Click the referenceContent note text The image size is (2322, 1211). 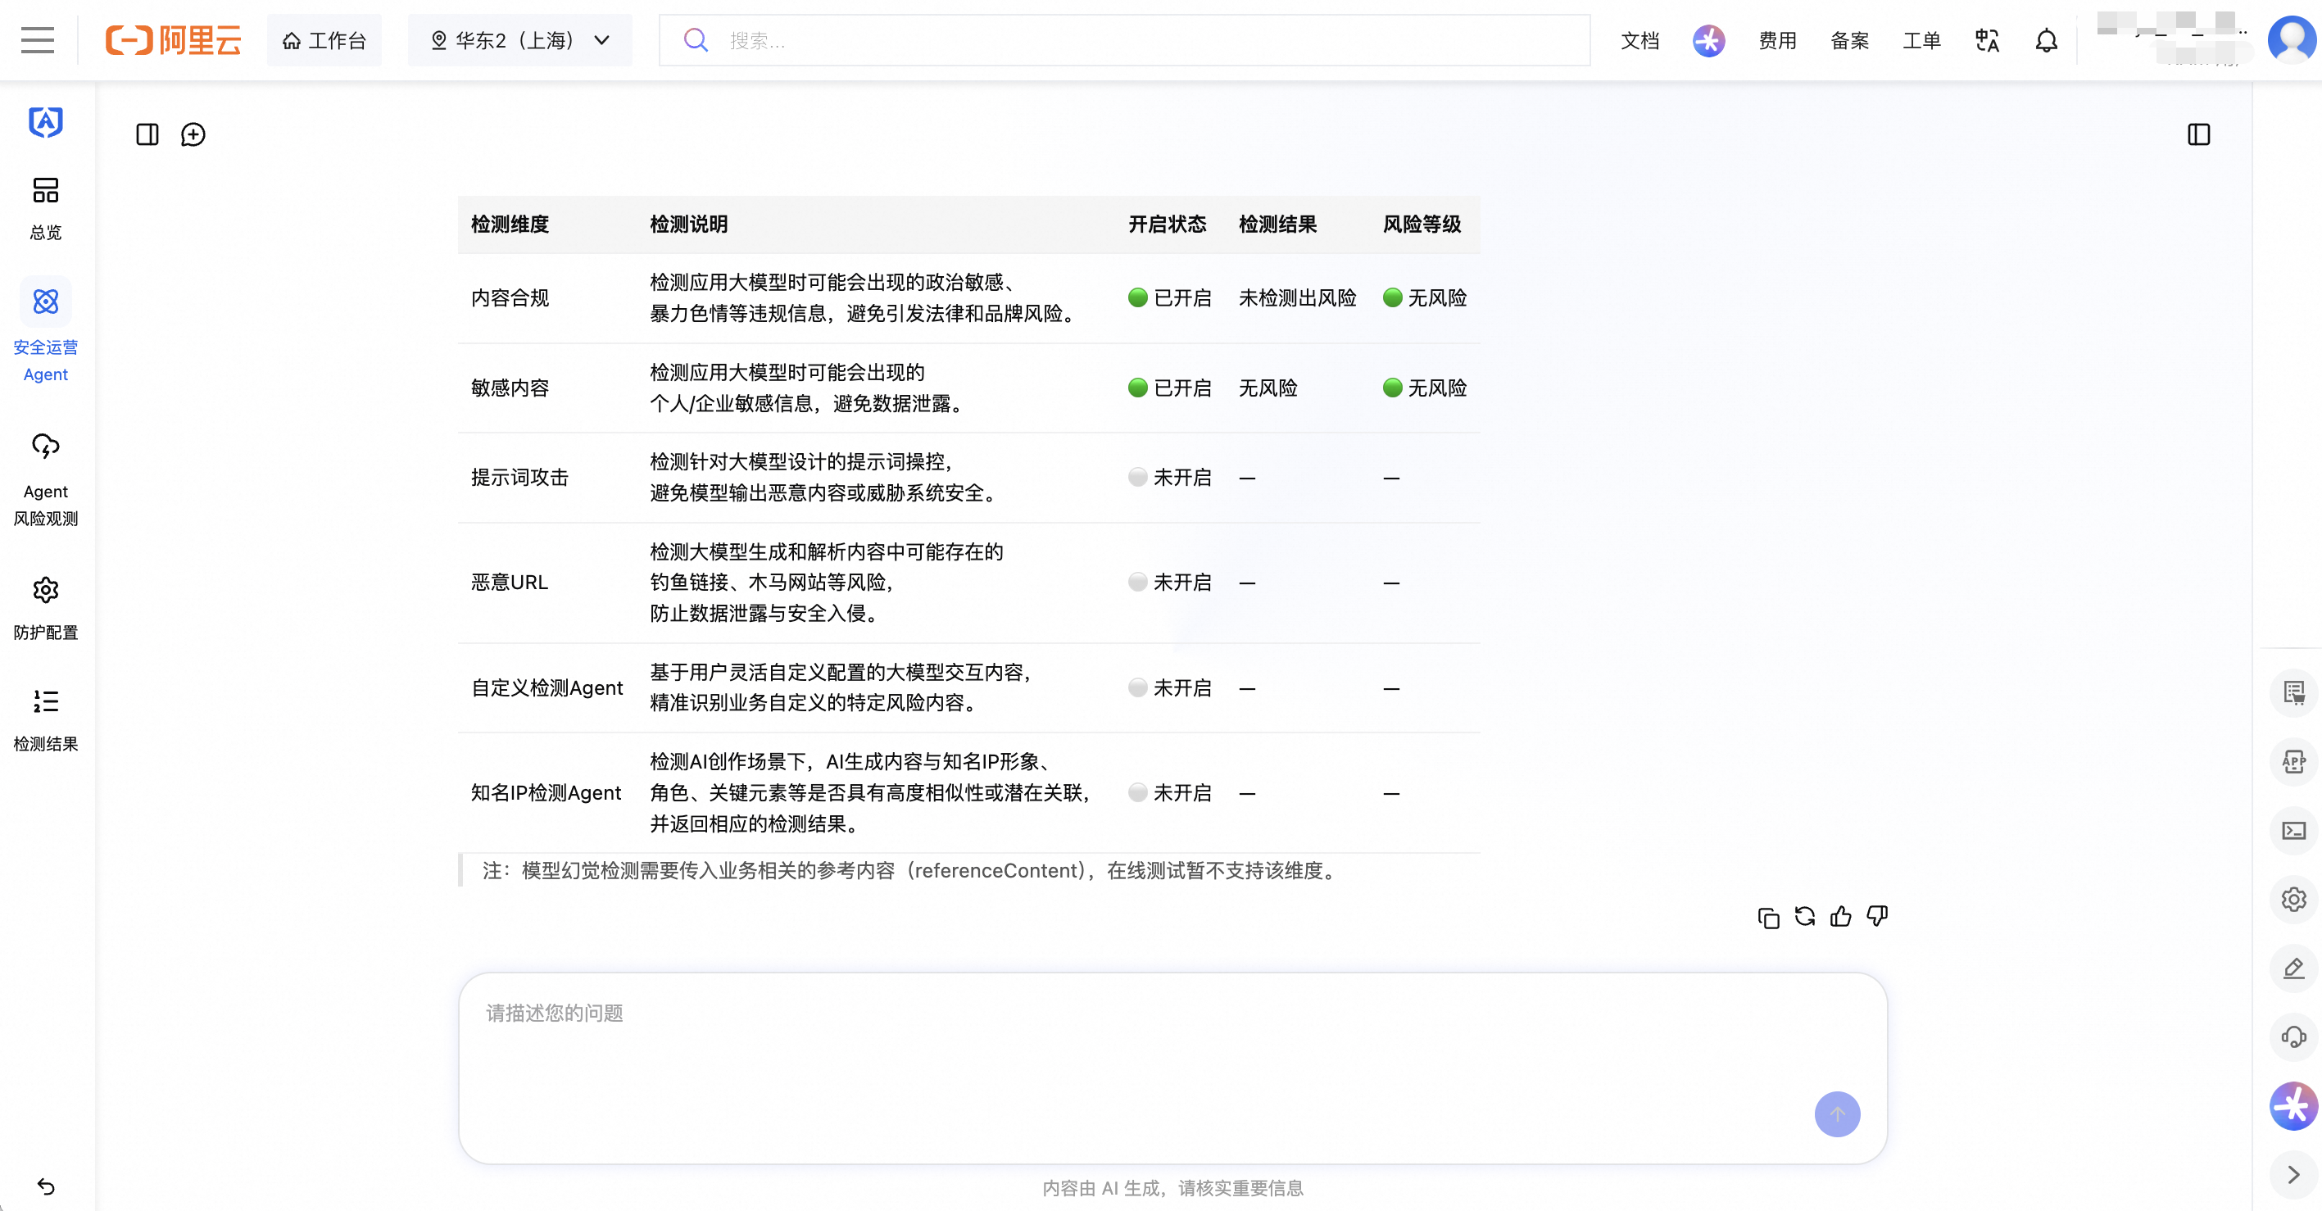911,870
